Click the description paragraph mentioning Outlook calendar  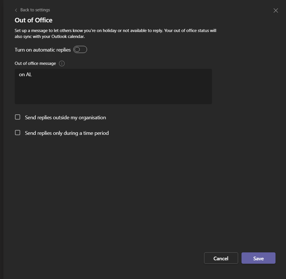coord(115,33)
